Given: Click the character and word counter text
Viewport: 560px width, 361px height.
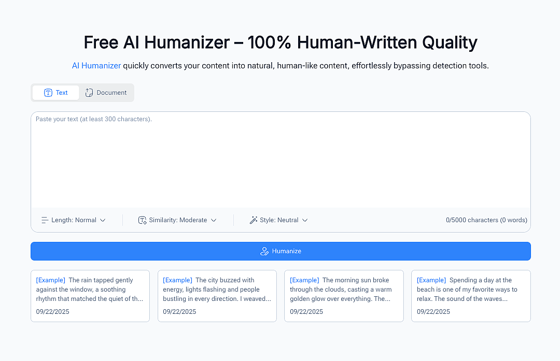Looking at the screenshot, I should click(x=486, y=220).
